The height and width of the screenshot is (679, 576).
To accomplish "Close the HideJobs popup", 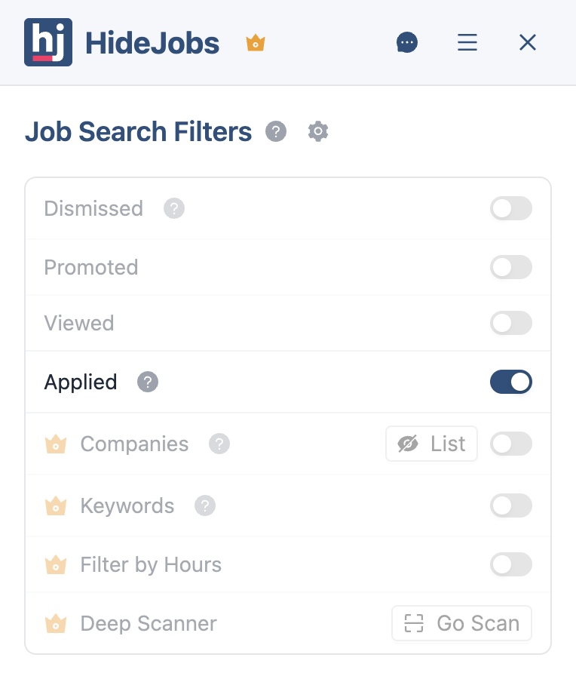I will click(x=527, y=42).
